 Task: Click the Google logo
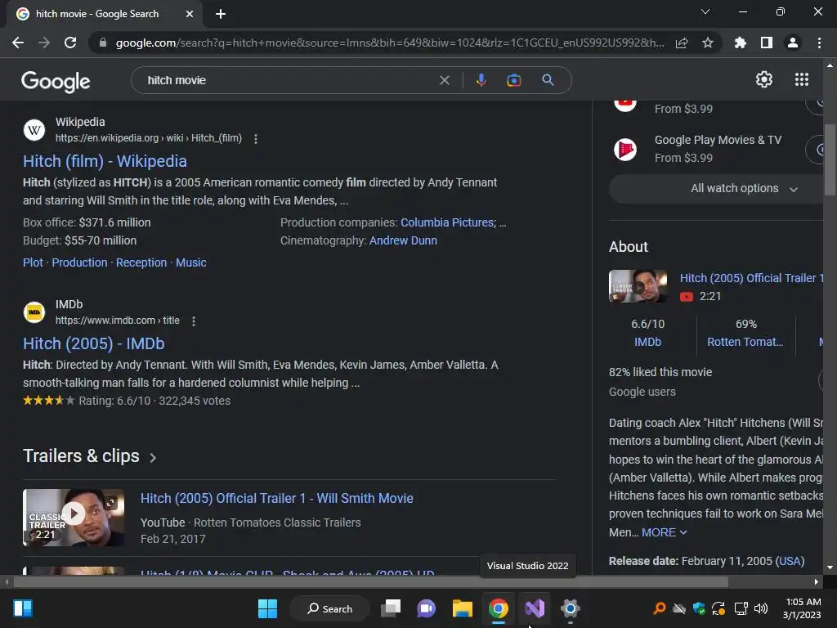(x=56, y=82)
